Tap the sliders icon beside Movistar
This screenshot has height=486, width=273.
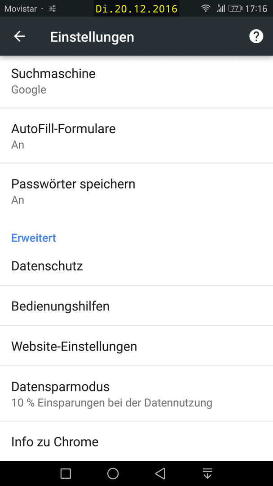click(52, 9)
